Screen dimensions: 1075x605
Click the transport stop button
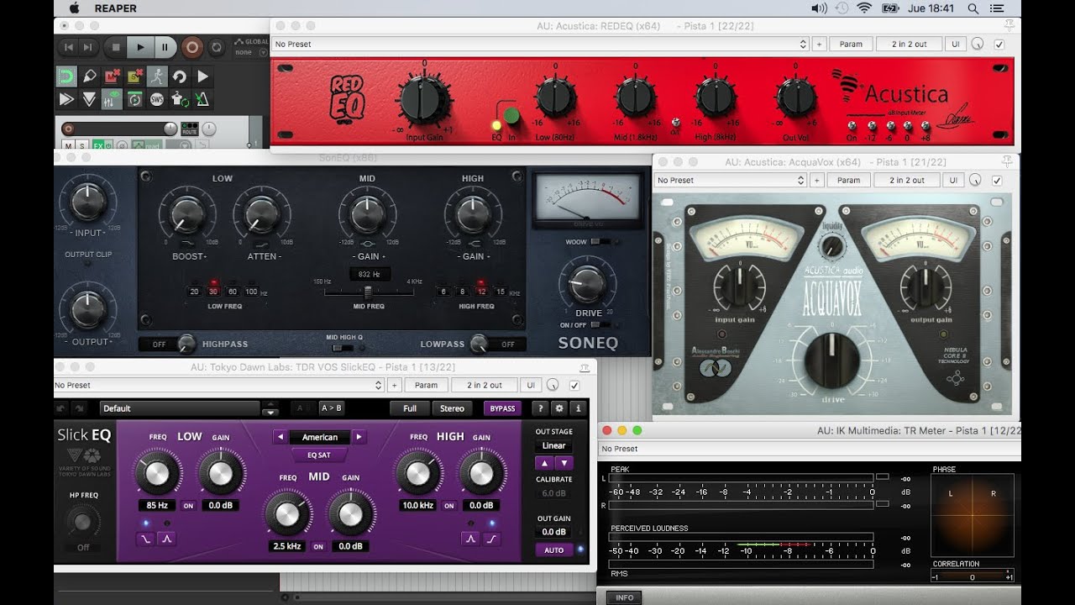coord(116,48)
